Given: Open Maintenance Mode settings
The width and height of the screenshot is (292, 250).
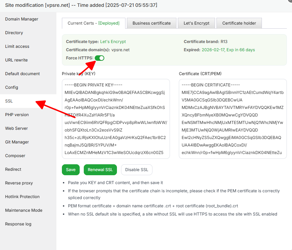Looking at the screenshot, I should [24, 210].
